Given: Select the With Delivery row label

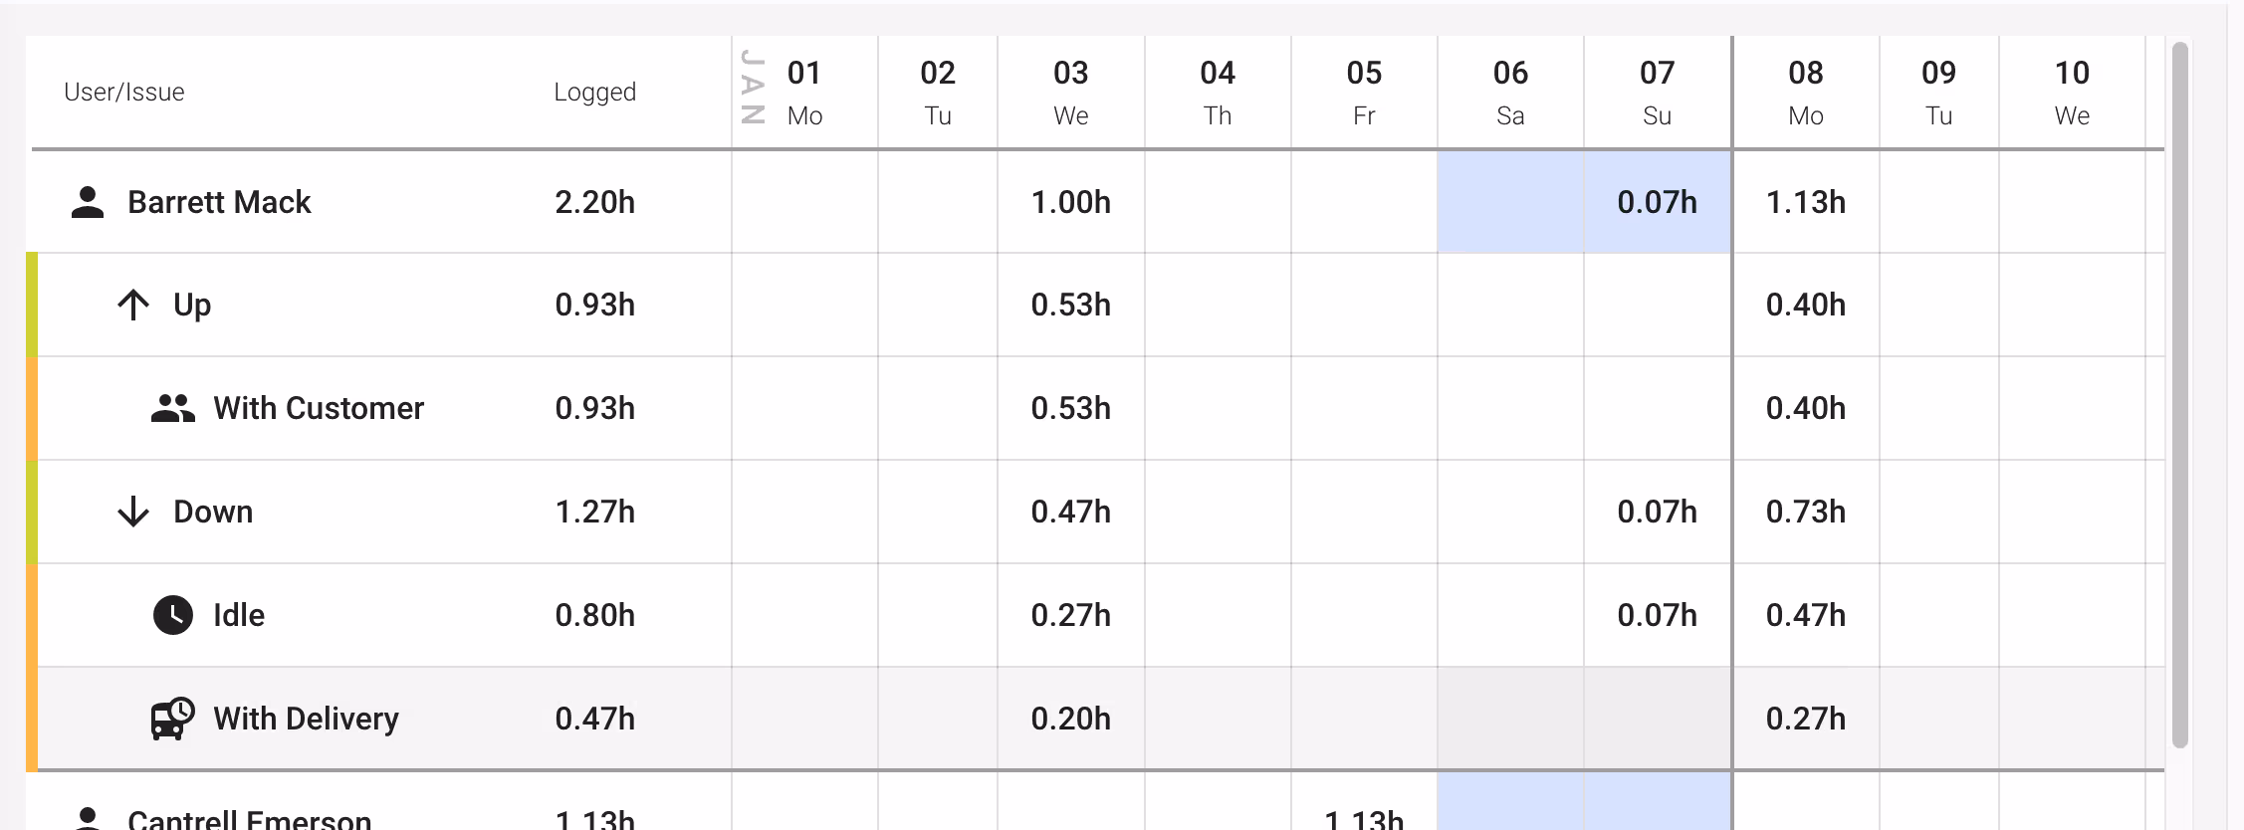Looking at the screenshot, I should click(306, 719).
